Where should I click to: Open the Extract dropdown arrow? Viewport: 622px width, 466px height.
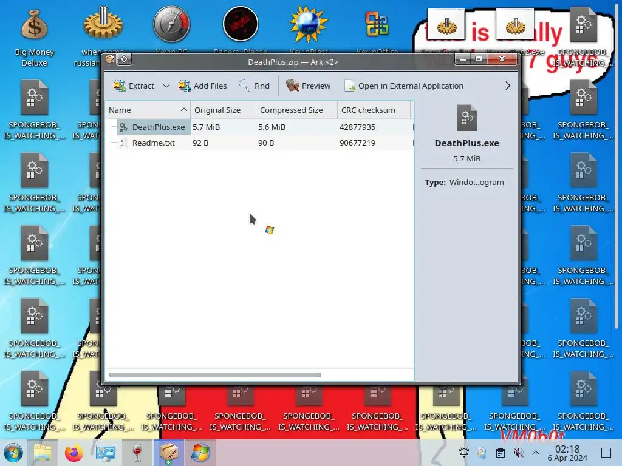[166, 86]
